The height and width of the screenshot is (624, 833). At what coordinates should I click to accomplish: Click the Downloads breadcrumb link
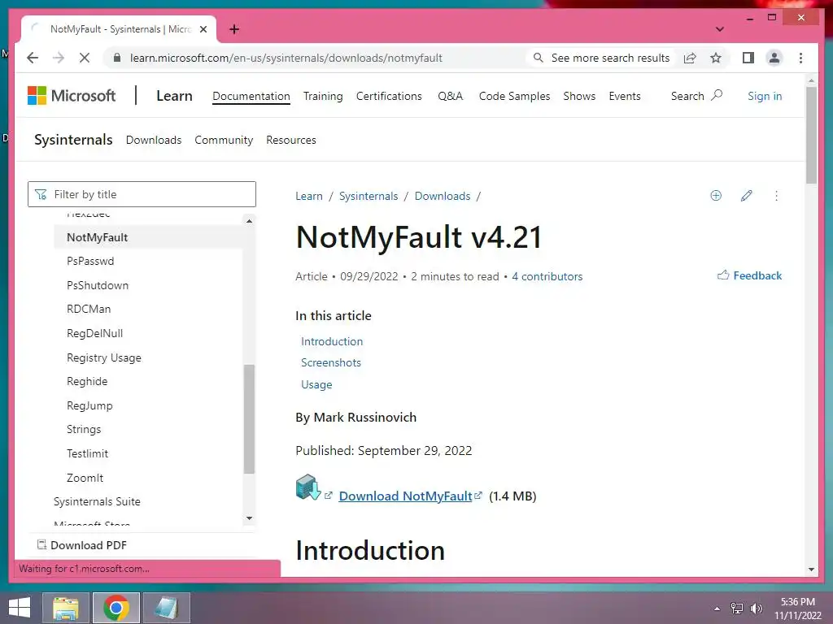(x=443, y=196)
